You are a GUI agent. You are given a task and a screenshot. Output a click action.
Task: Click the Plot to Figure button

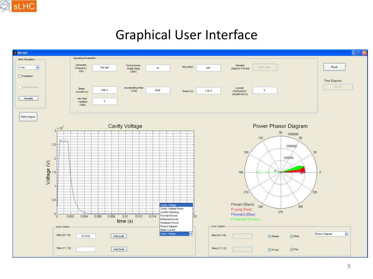[28, 117]
